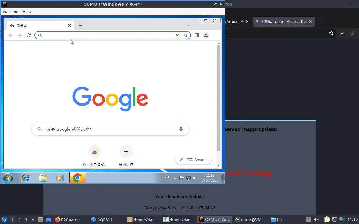The height and width of the screenshot is (224, 359).
Task: Close the E2Guardian Firefox tab
Action: (x=310, y=22)
